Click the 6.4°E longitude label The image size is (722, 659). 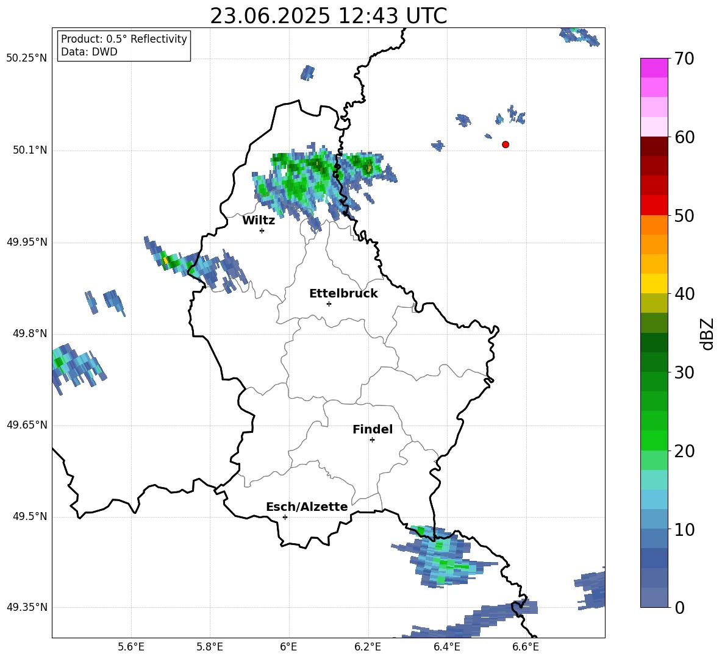(446, 647)
